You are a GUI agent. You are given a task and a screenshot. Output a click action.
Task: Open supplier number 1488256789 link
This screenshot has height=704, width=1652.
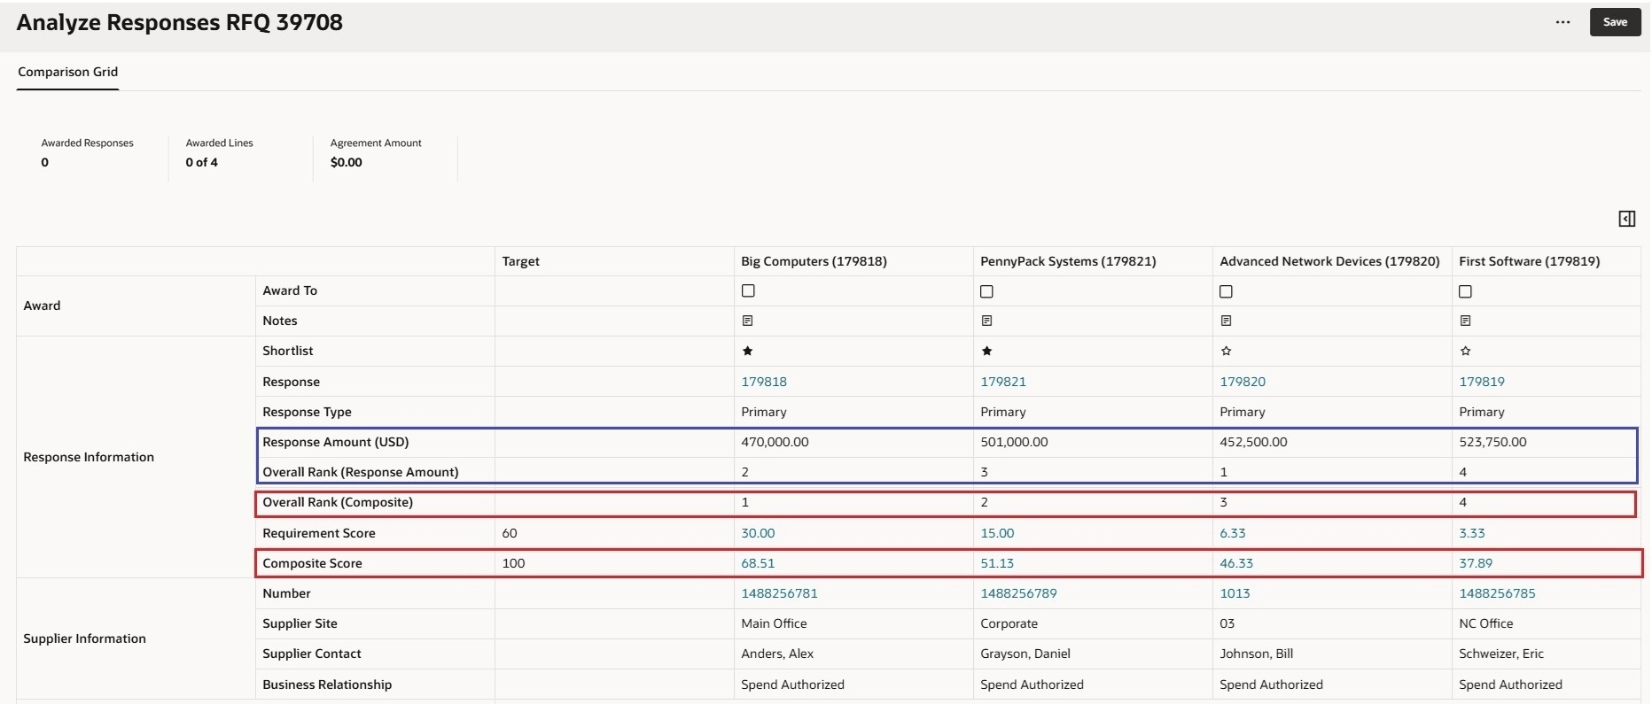coord(1018,593)
